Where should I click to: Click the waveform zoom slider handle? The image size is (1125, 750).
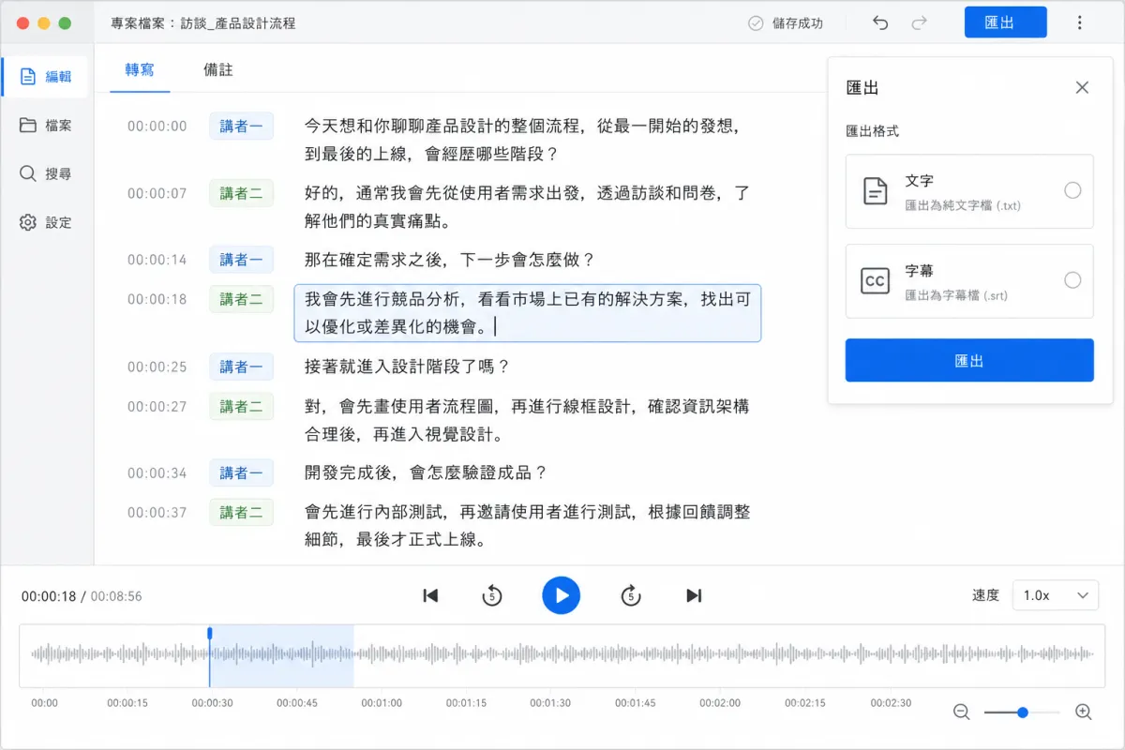(1023, 712)
